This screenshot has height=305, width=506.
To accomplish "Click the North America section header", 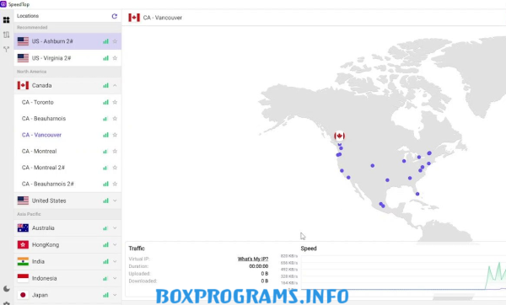I will [32, 72].
